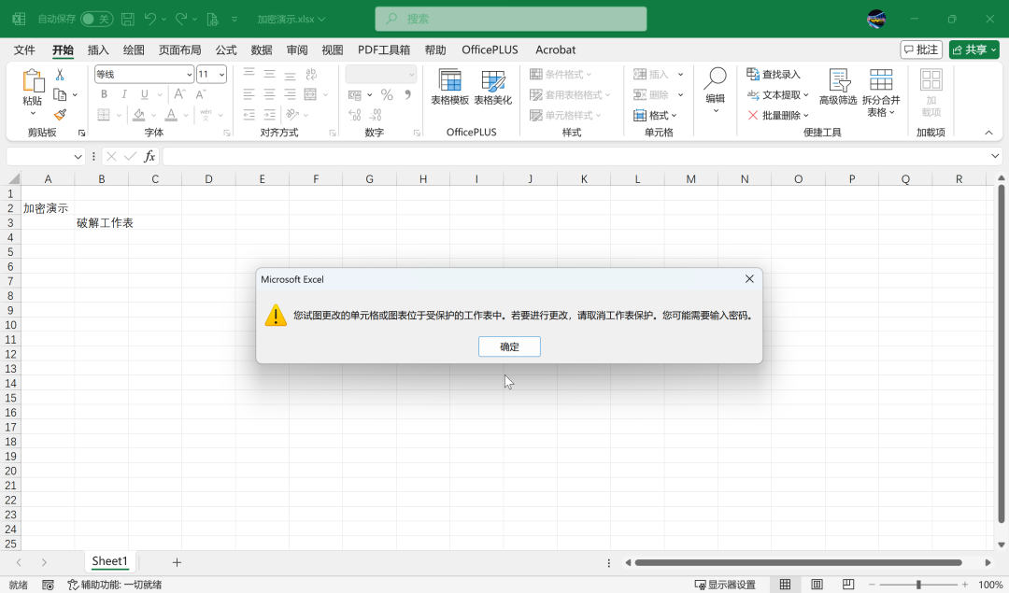1009x593 pixels.
Task: Switch to Page Layout view in status bar
Action: 817,585
